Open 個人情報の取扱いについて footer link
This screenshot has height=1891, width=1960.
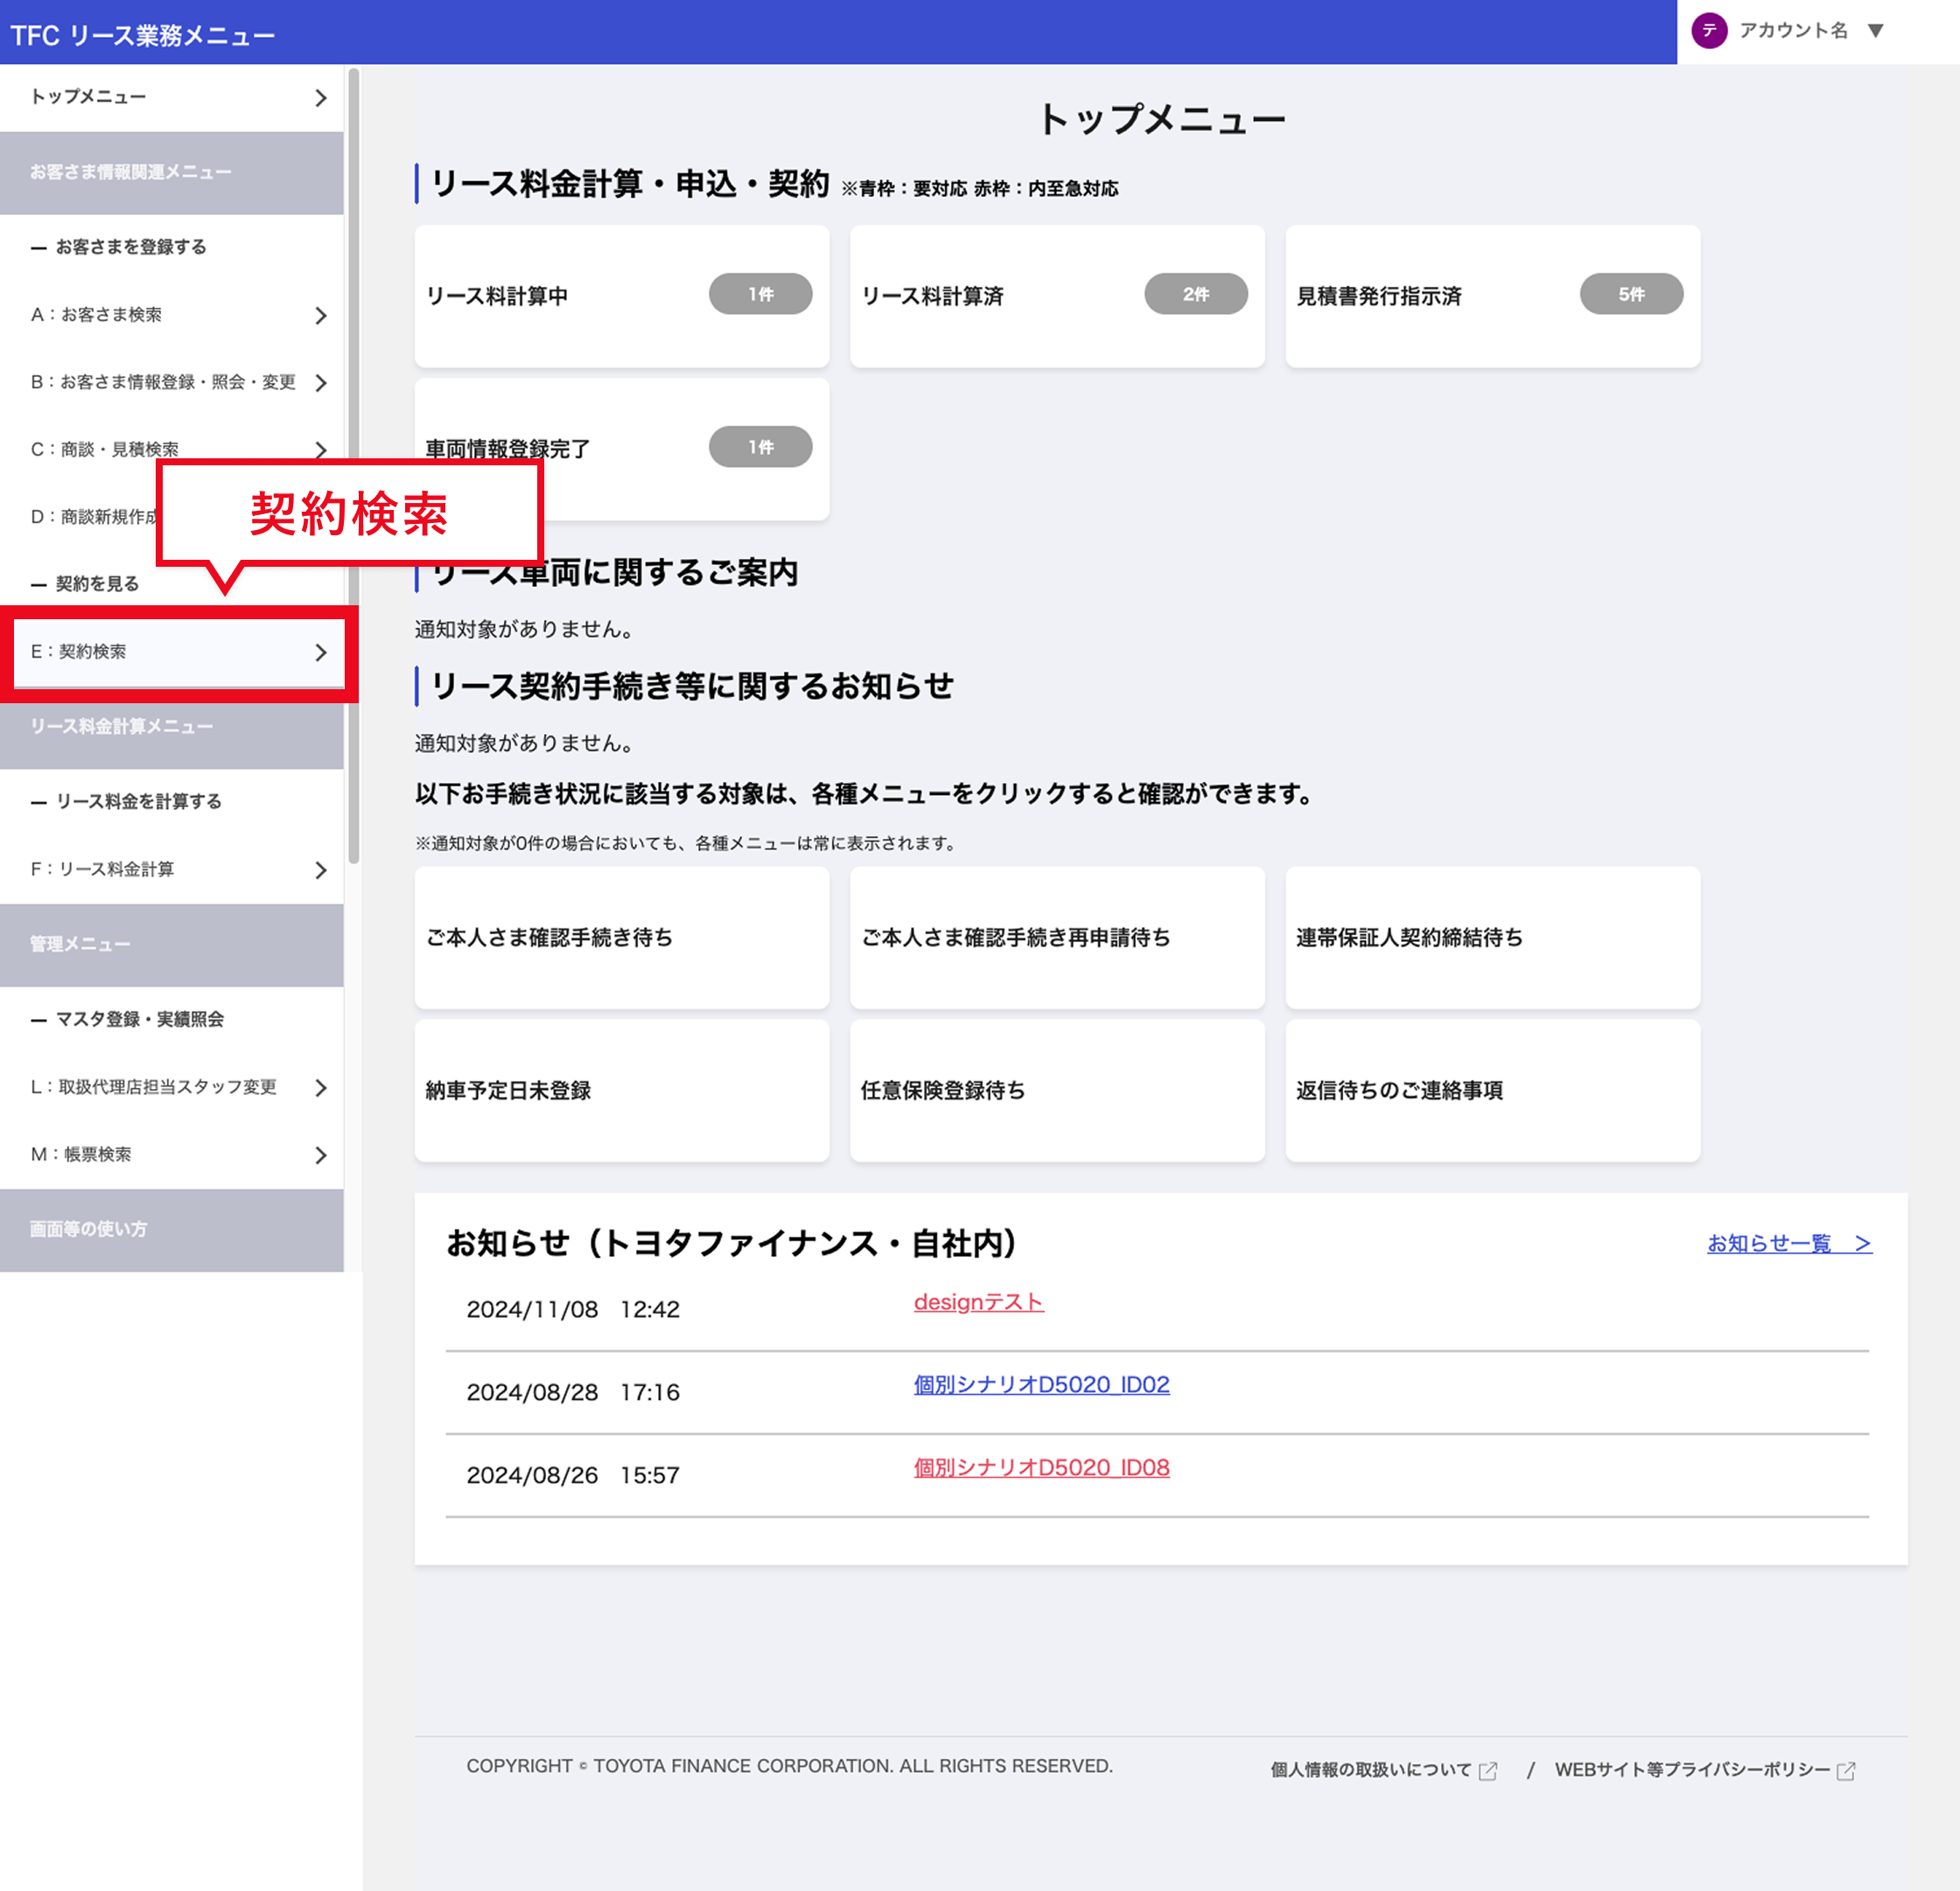[x=1383, y=1770]
